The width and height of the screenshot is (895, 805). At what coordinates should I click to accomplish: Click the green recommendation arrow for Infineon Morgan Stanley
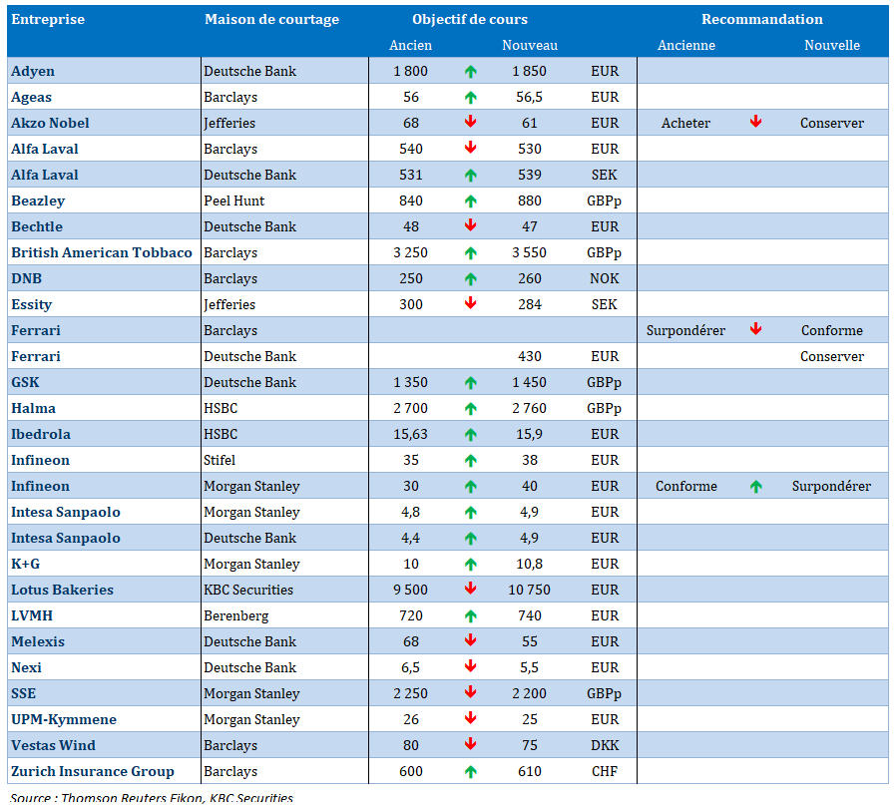755,487
